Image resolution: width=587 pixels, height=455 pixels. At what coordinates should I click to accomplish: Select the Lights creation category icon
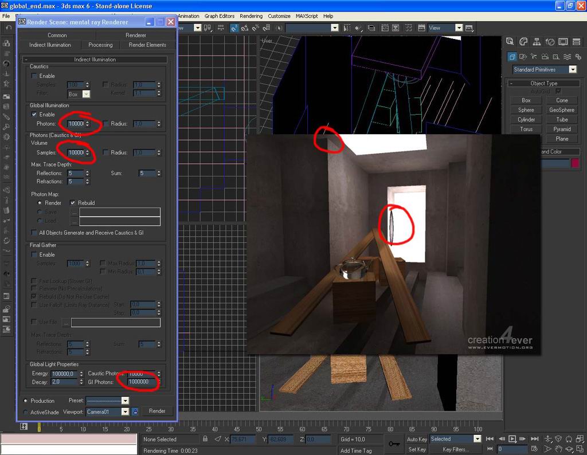534,56
